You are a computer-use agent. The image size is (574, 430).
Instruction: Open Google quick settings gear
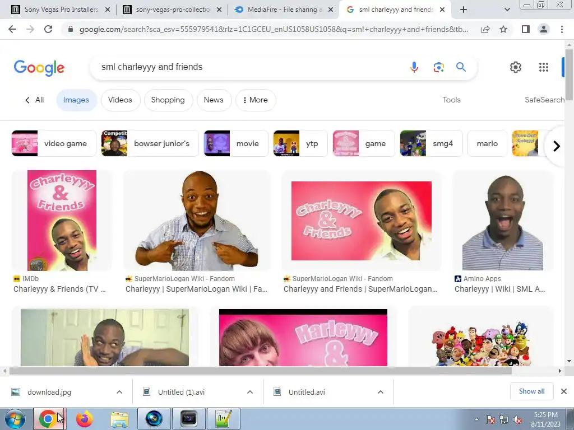click(516, 67)
